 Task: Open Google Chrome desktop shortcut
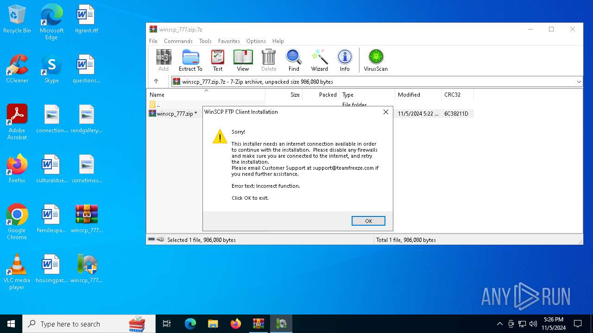tap(17, 222)
